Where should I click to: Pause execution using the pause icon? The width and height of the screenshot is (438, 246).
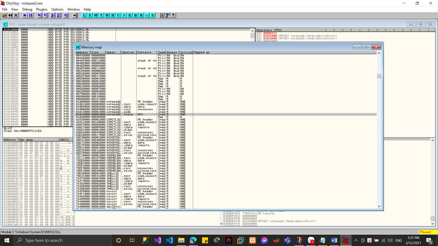(x=31, y=15)
